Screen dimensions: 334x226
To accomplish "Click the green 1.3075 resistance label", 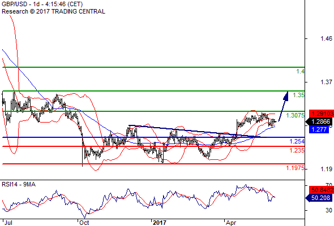I will [296, 115].
